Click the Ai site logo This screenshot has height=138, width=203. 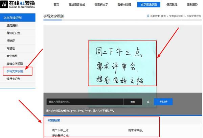click(x=18, y=4)
